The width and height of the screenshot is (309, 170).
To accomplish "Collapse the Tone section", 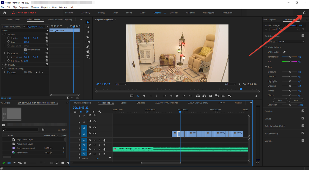I will point(266,67).
